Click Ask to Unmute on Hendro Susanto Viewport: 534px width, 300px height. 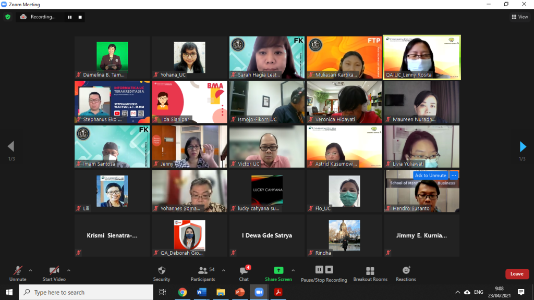(x=430, y=175)
